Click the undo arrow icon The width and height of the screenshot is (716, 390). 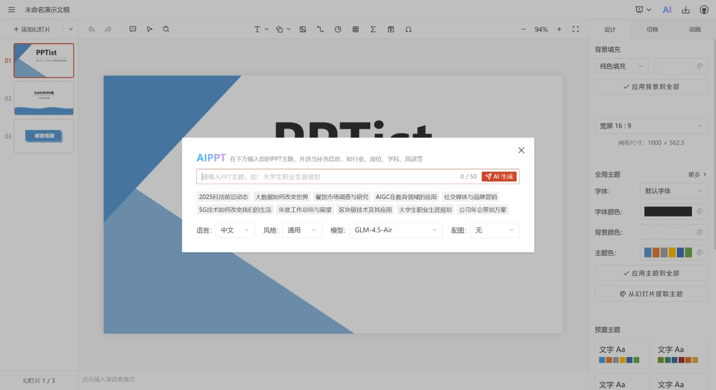92,29
